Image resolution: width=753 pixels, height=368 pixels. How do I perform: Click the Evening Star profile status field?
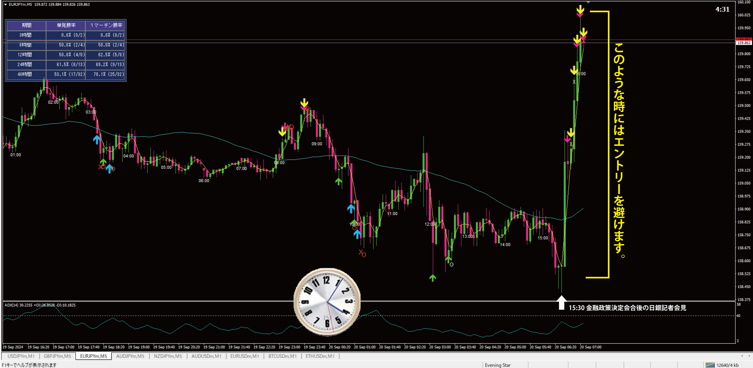[498, 365]
